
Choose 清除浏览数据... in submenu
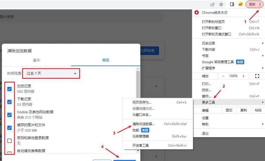pyautogui.click(x=158, y=124)
